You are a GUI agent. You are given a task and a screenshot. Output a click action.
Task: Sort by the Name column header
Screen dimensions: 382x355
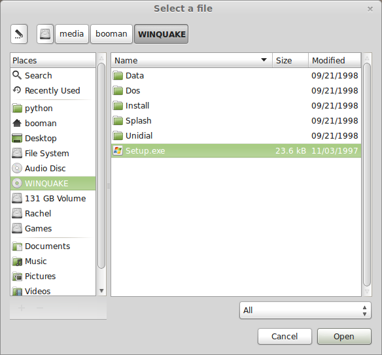pos(192,60)
